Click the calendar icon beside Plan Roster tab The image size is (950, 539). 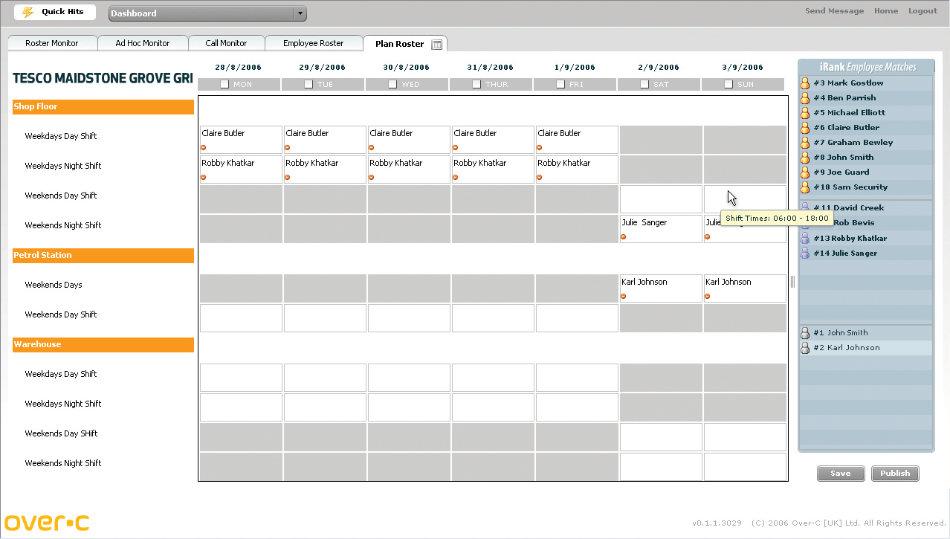[x=437, y=44]
